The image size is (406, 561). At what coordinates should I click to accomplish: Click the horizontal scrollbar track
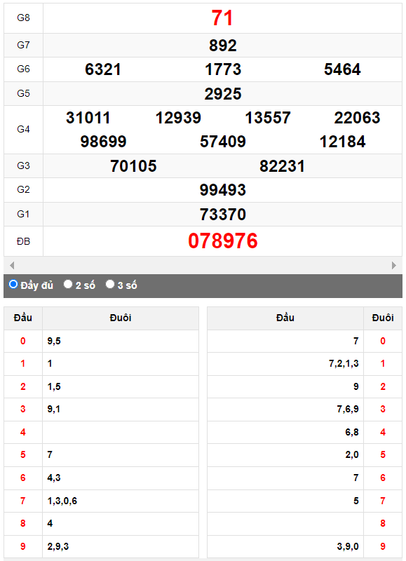(203, 266)
